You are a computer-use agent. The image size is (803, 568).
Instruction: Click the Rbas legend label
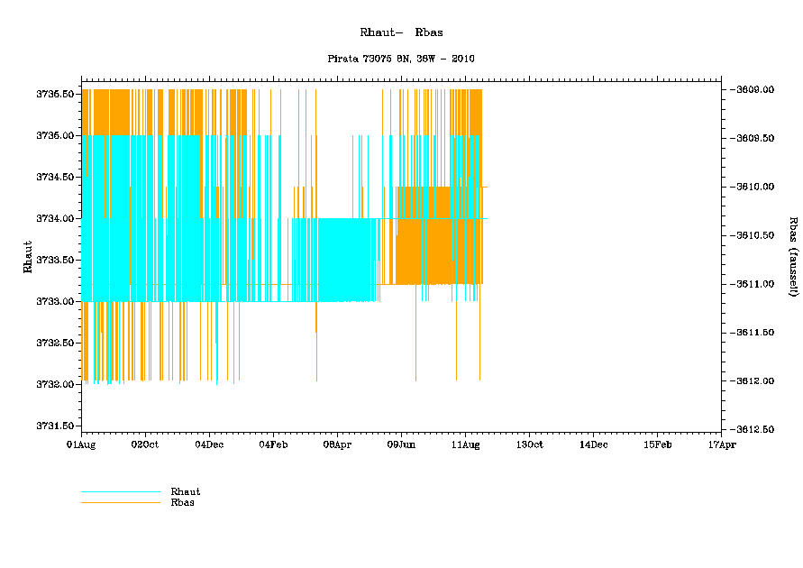(x=182, y=502)
